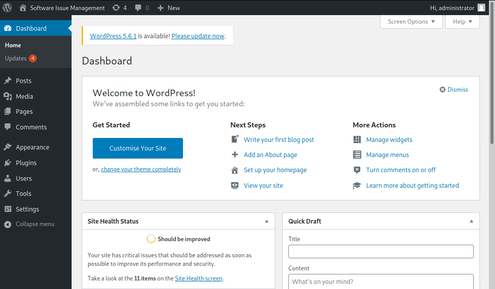Click the Plugins plug icon
The width and height of the screenshot is (495, 289).
[x=8, y=163]
